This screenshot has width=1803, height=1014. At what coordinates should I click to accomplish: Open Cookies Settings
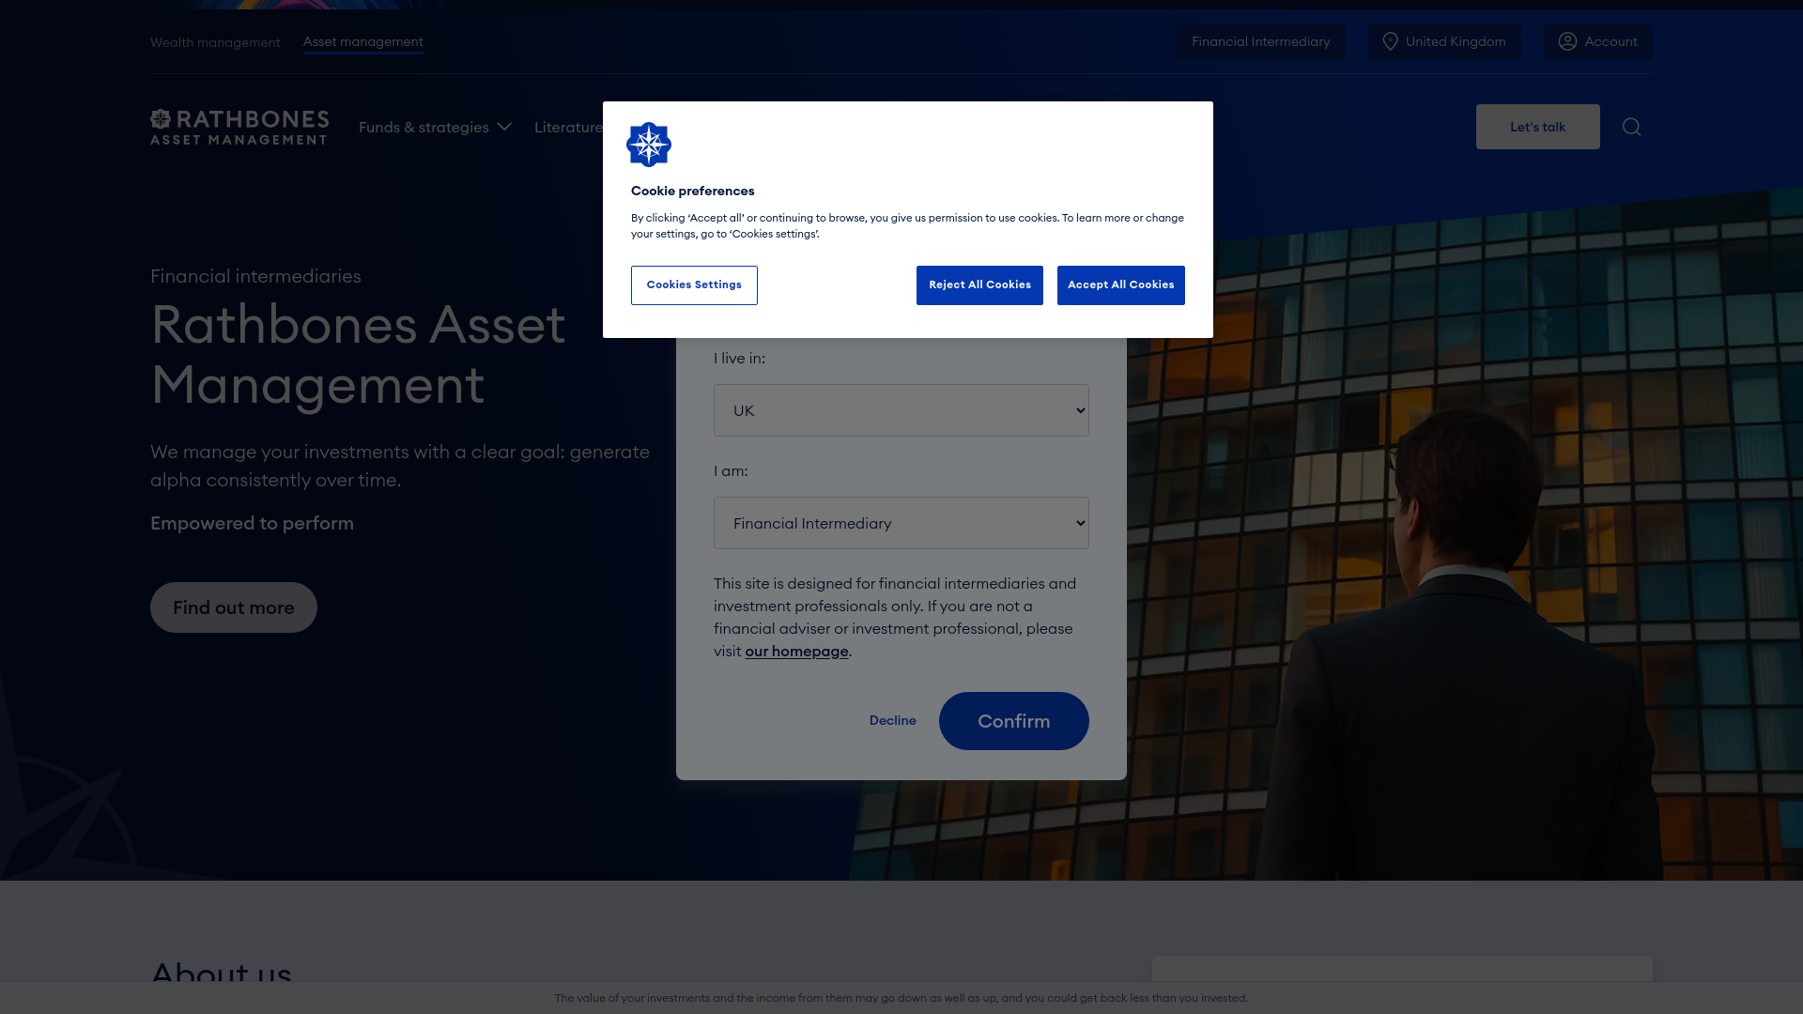coord(694,285)
